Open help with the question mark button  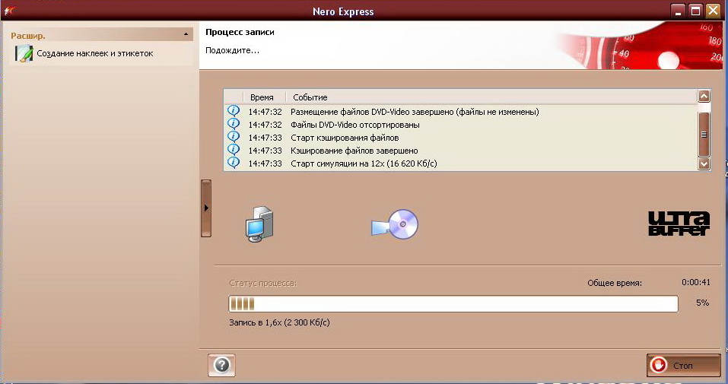tap(221, 365)
